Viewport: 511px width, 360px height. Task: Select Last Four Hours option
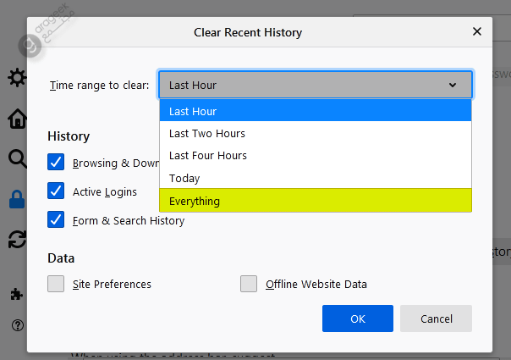(315, 155)
